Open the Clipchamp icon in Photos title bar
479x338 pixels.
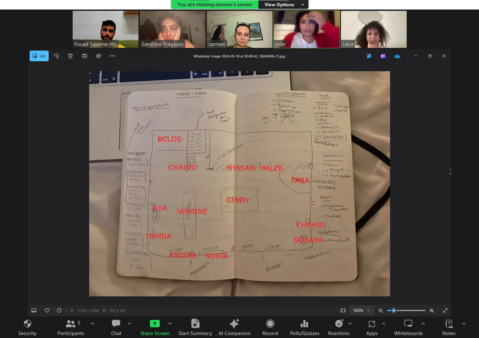click(383, 56)
